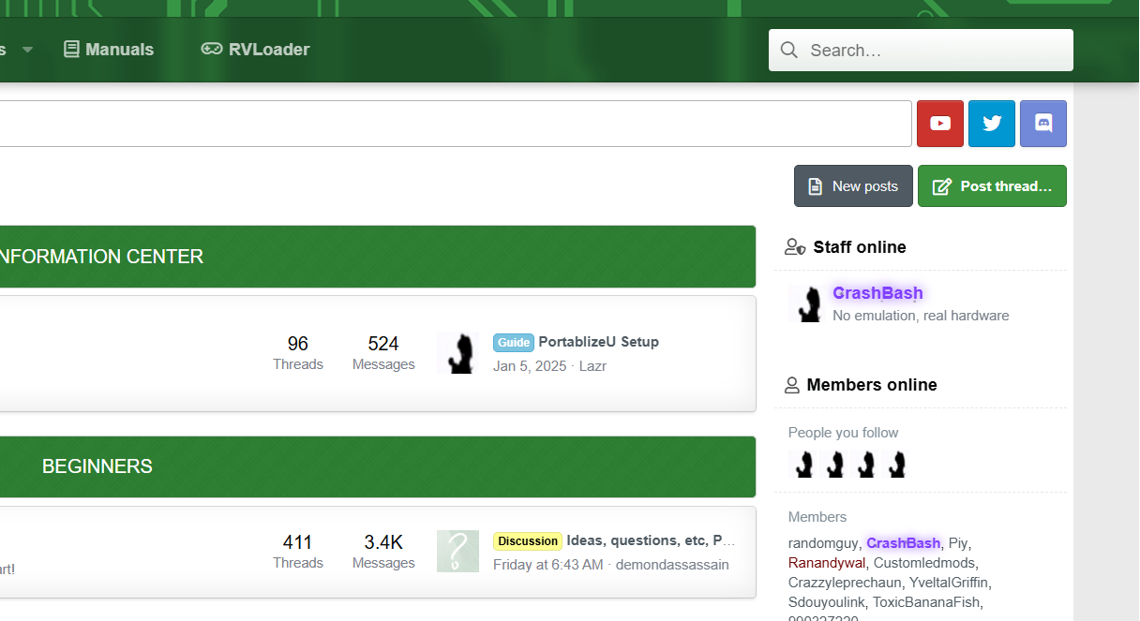The width and height of the screenshot is (1140, 621).
Task: Open CrashBash staff profile name
Action: [877, 293]
